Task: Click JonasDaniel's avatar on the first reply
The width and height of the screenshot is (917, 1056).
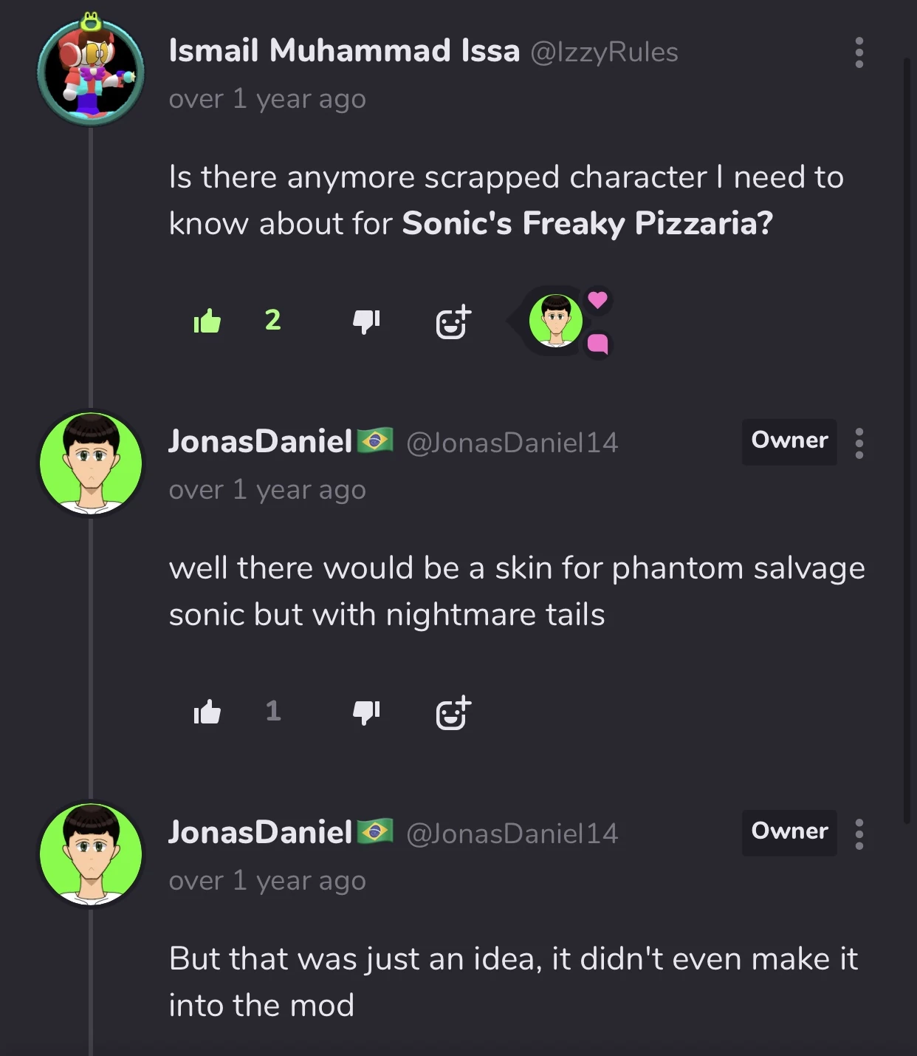Action: pos(91,463)
